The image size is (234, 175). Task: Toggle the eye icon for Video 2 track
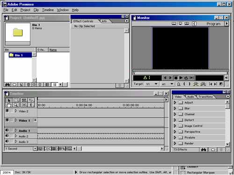click(x=7, y=111)
